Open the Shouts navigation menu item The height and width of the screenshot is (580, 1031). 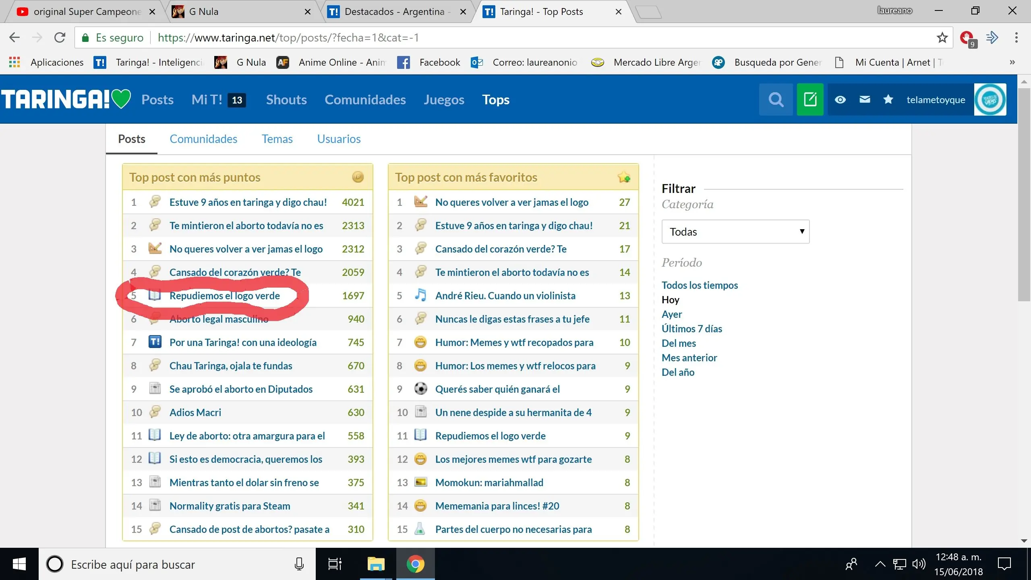tap(286, 99)
